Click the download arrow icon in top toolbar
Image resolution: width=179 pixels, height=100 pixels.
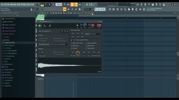point(164,4)
